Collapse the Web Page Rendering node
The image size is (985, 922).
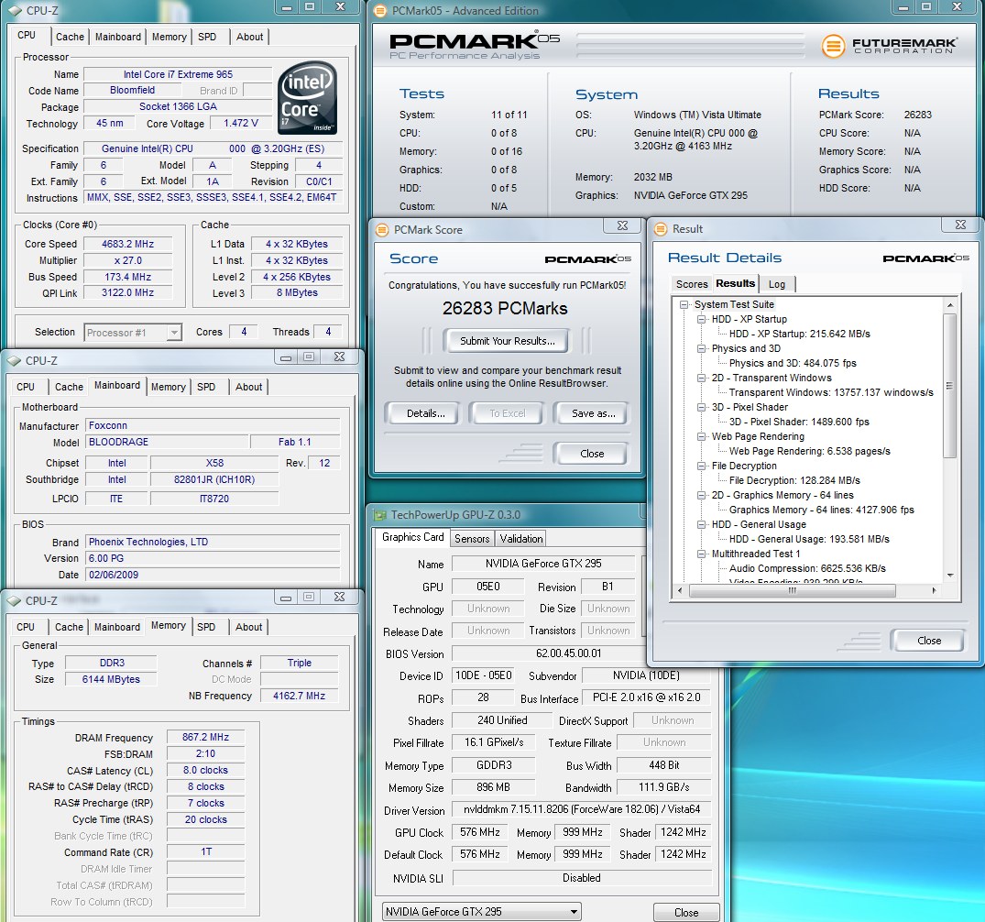pyautogui.click(x=701, y=437)
